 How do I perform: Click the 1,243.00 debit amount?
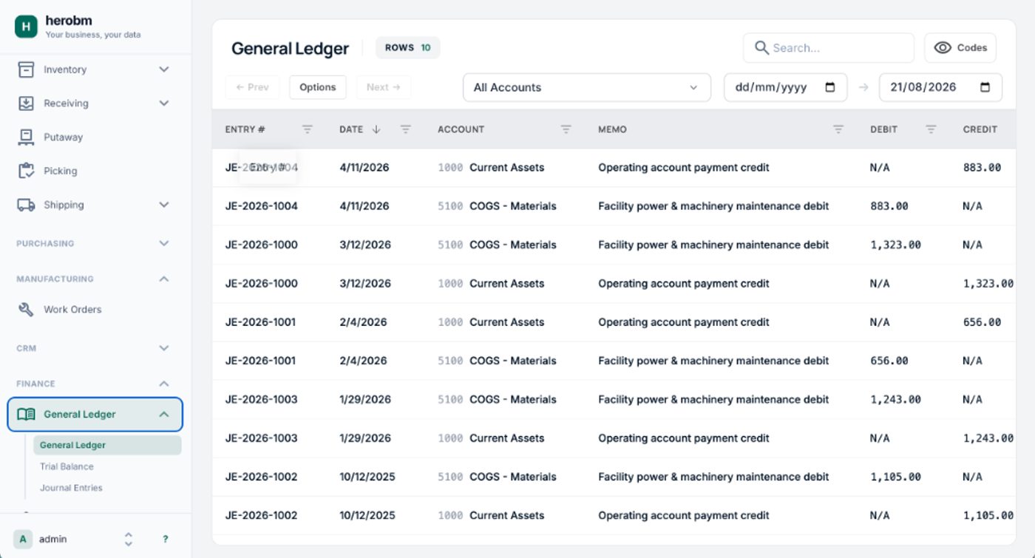pos(895,400)
